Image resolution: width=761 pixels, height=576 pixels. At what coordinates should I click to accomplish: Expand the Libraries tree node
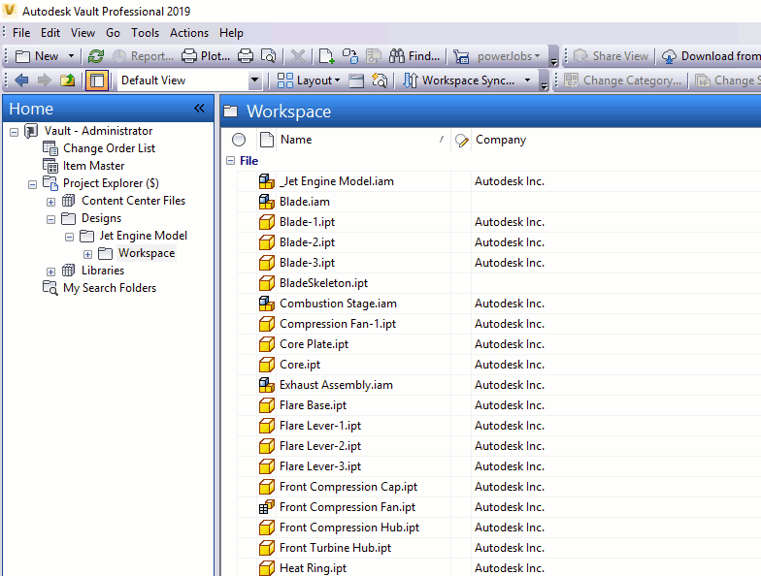click(51, 272)
